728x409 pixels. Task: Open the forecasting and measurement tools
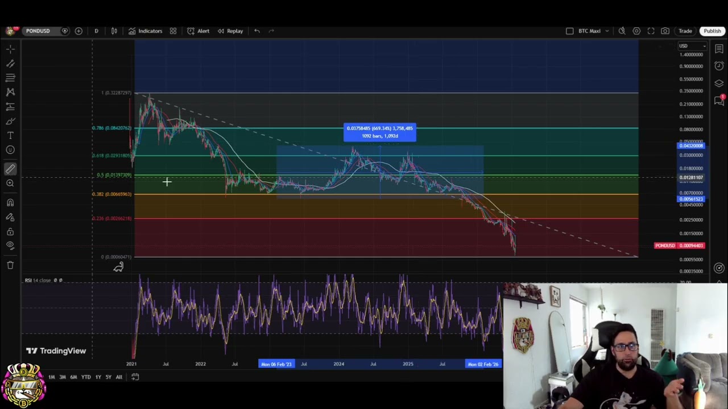(x=10, y=107)
